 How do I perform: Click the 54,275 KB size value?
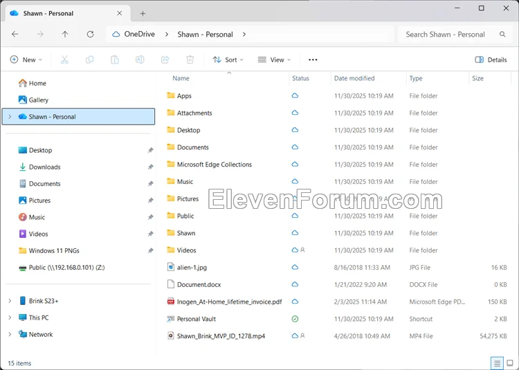[493, 336]
